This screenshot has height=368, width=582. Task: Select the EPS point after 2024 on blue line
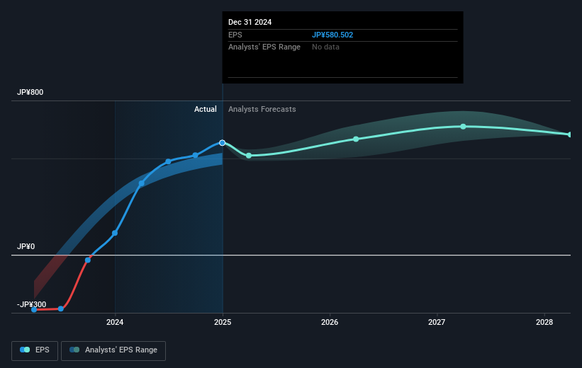[x=141, y=183]
